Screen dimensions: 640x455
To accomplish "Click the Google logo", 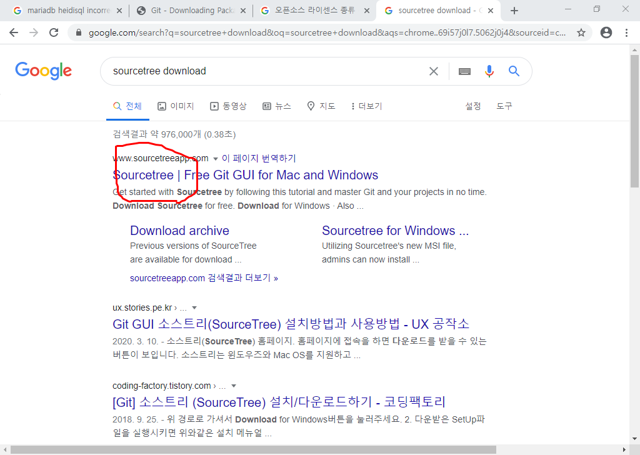I will pos(44,71).
